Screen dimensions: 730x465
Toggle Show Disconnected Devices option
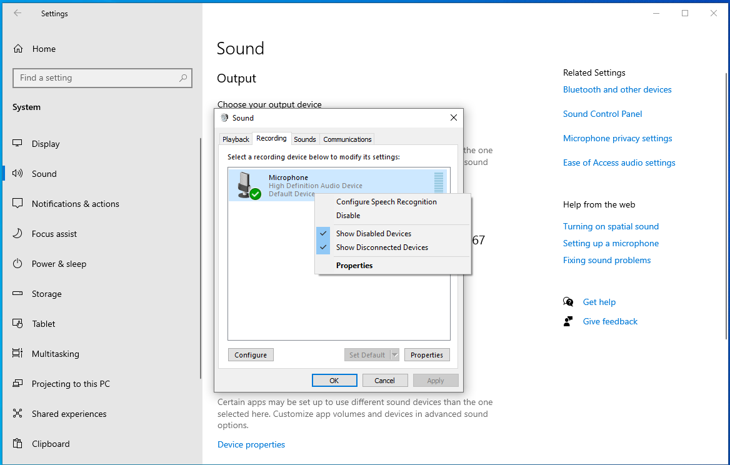(x=392, y=247)
